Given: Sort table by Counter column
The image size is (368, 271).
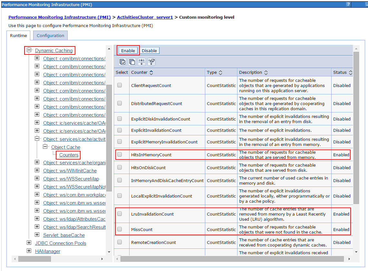Looking at the screenshot, I should pyautogui.click(x=151, y=73).
